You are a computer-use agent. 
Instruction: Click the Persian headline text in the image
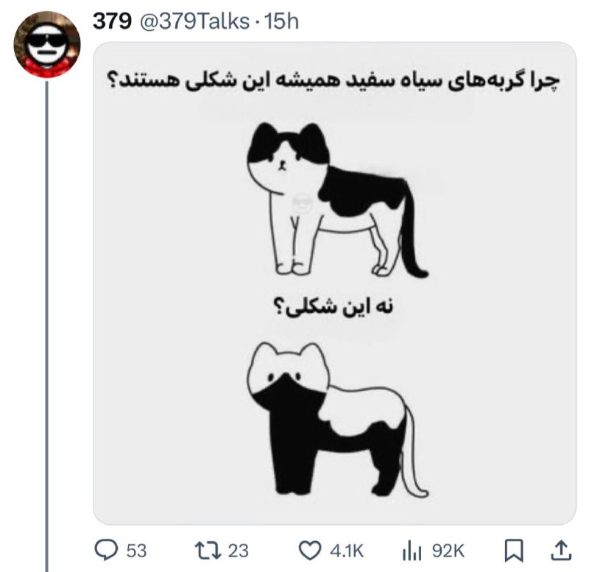[334, 80]
